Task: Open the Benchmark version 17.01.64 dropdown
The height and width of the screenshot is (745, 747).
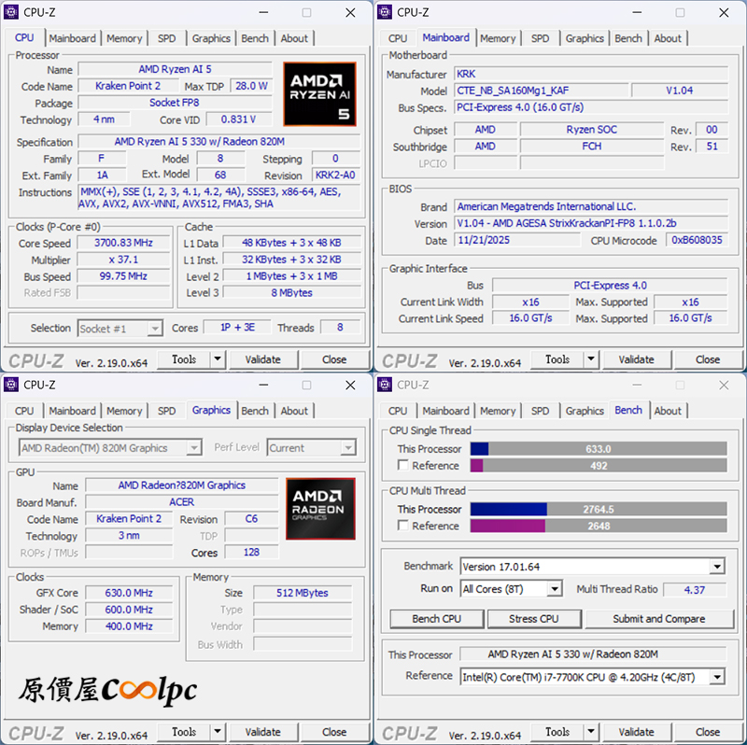Action: [716, 567]
